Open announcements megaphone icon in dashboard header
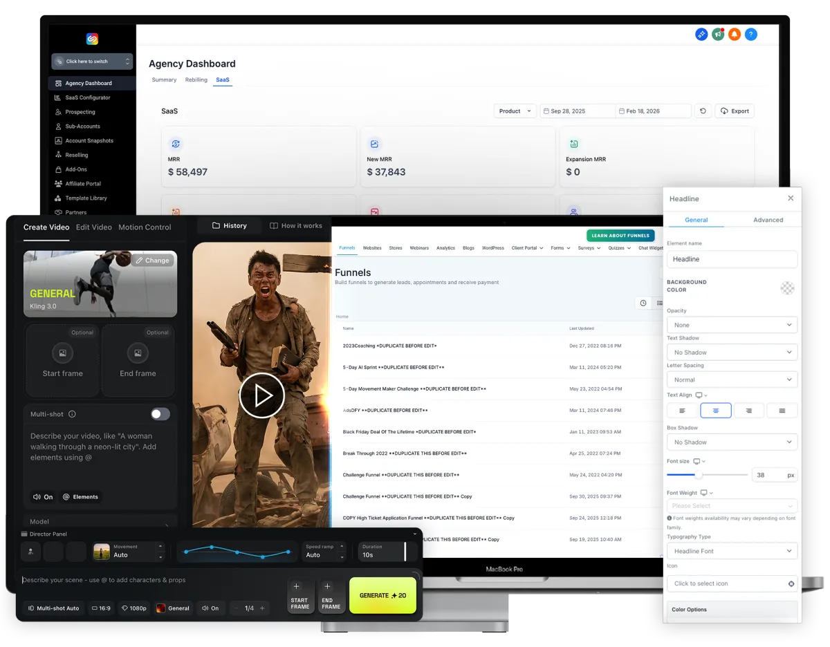Viewport: 830px width, 647px height. click(718, 34)
